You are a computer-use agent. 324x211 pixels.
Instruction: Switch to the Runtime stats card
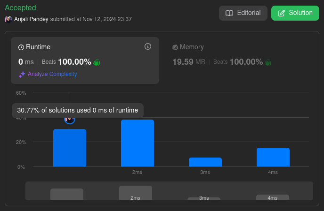click(x=85, y=60)
